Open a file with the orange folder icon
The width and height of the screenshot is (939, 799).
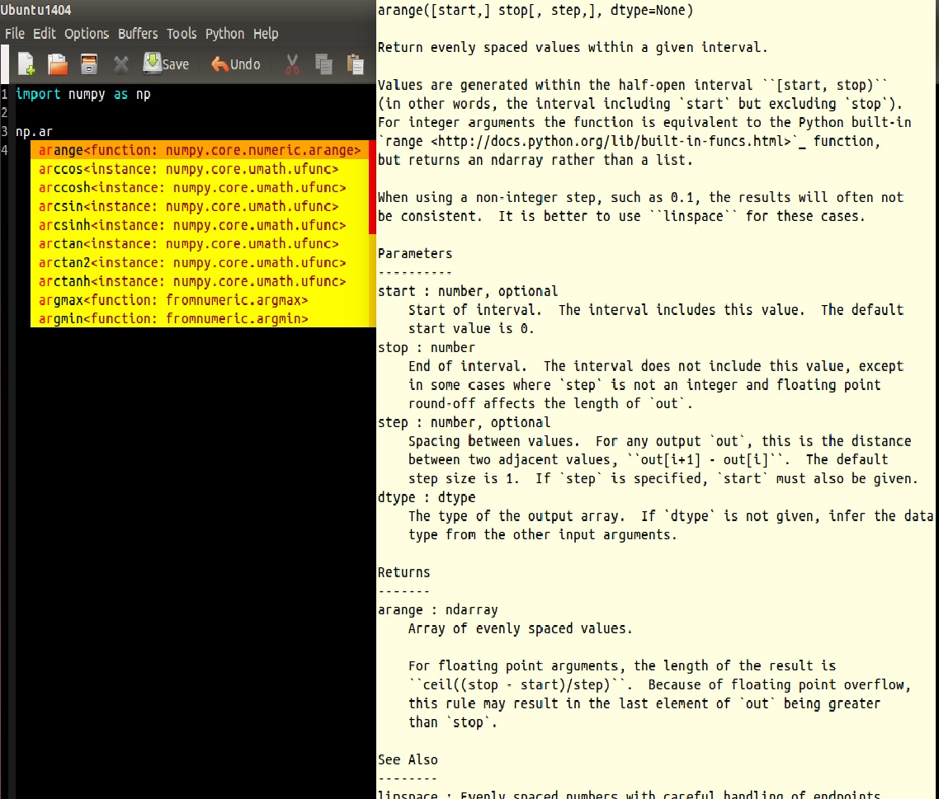(x=57, y=63)
